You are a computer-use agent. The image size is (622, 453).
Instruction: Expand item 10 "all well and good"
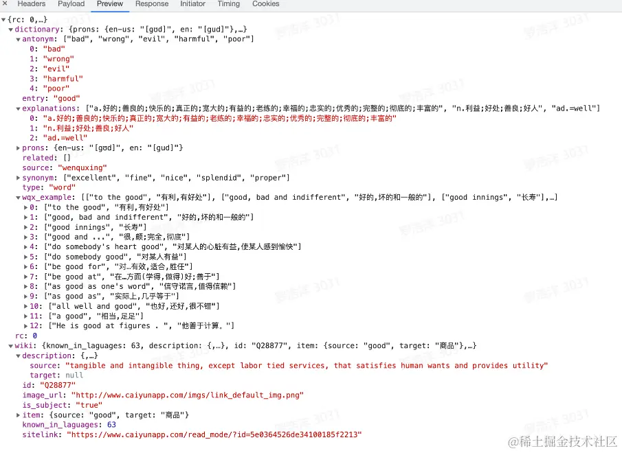pyautogui.click(x=26, y=307)
